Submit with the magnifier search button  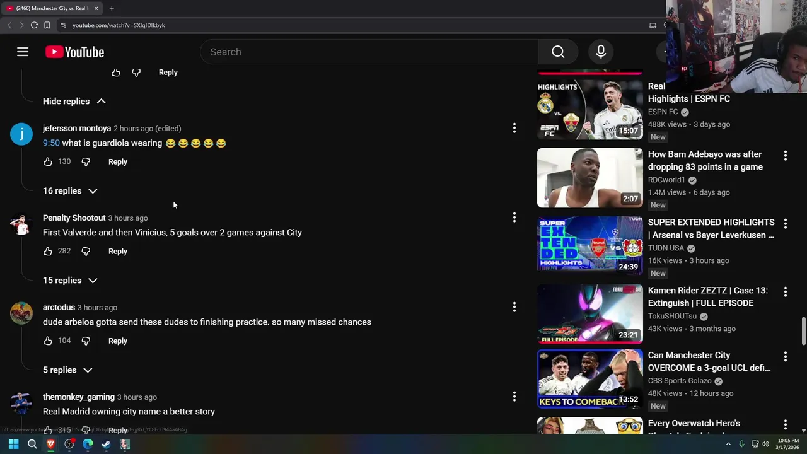coord(558,52)
